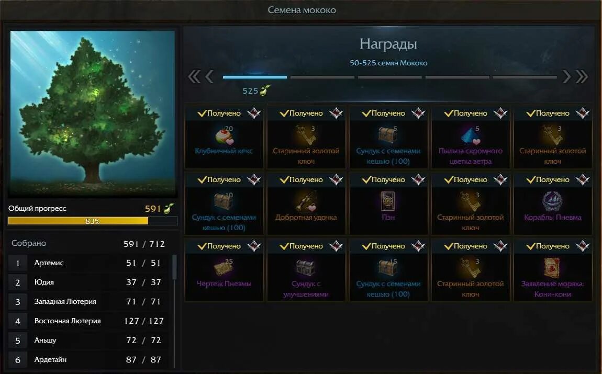Click the 83% overall progress bar
Image resolution: width=602 pixels, height=374 pixels.
[93, 221]
